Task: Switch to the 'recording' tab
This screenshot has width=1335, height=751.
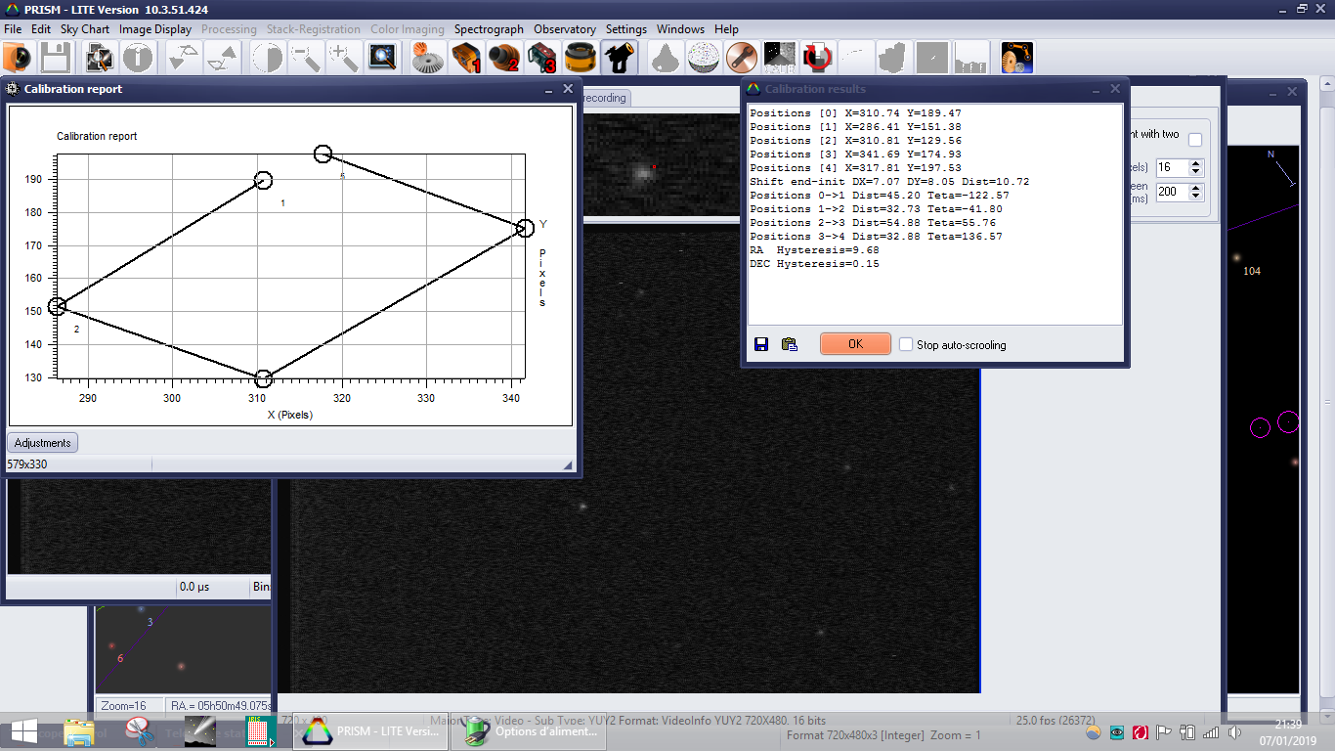Action: click(x=605, y=98)
